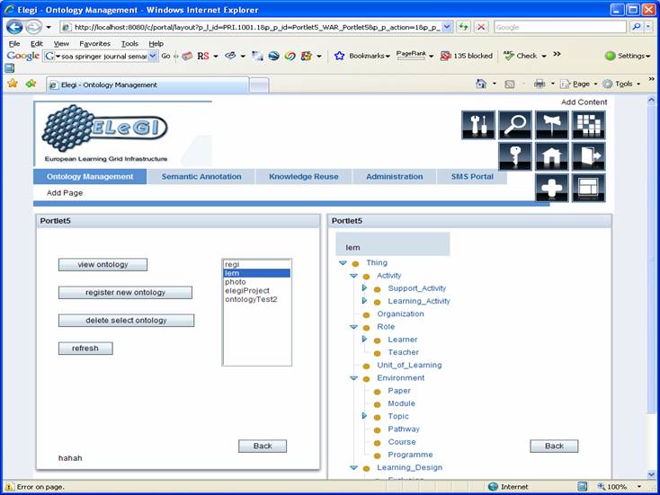Screen dimensions: 660x495
Task: Open Google toolbar search box dropdown
Action: (x=152, y=56)
